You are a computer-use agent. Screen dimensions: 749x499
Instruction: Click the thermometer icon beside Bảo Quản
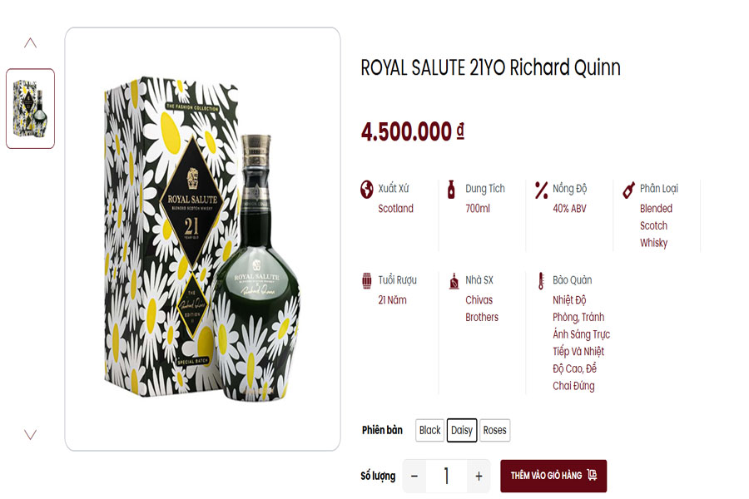pyautogui.click(x=541, y=280)
